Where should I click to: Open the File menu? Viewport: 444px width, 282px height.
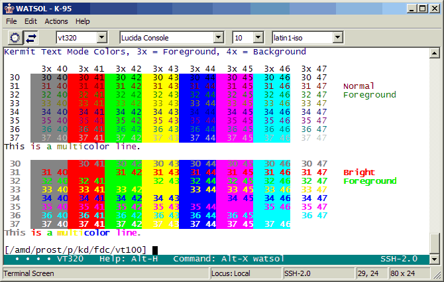11,21
